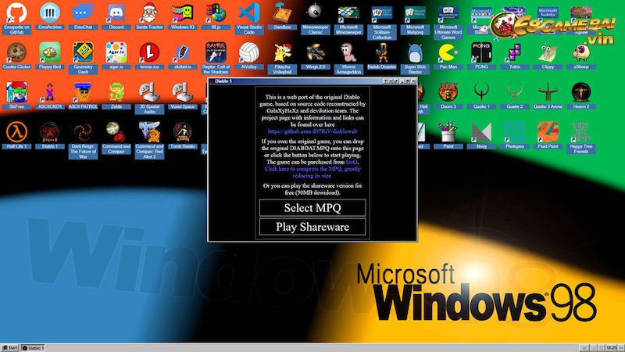Open the GoG purchase link
The image size is (625, 352).
[x=351, y=160]
